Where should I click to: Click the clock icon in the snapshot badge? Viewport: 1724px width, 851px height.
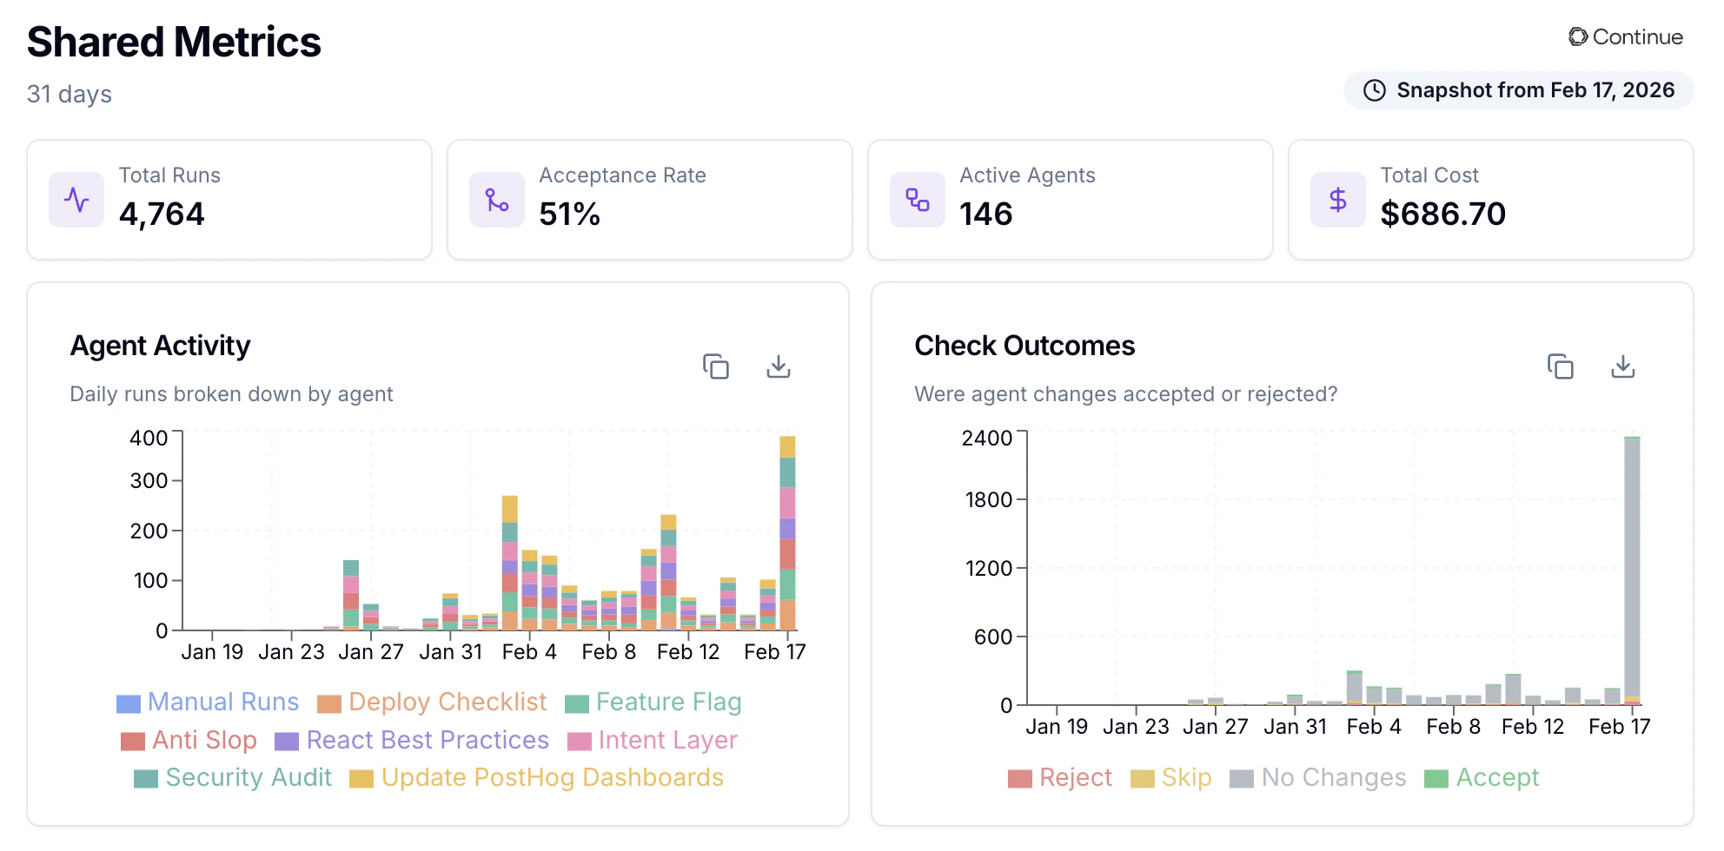(1374, 89)
